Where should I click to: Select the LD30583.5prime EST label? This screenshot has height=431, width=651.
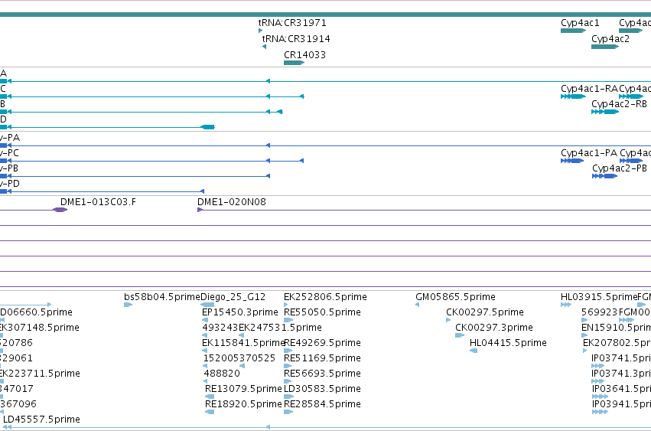coord(322,389)
